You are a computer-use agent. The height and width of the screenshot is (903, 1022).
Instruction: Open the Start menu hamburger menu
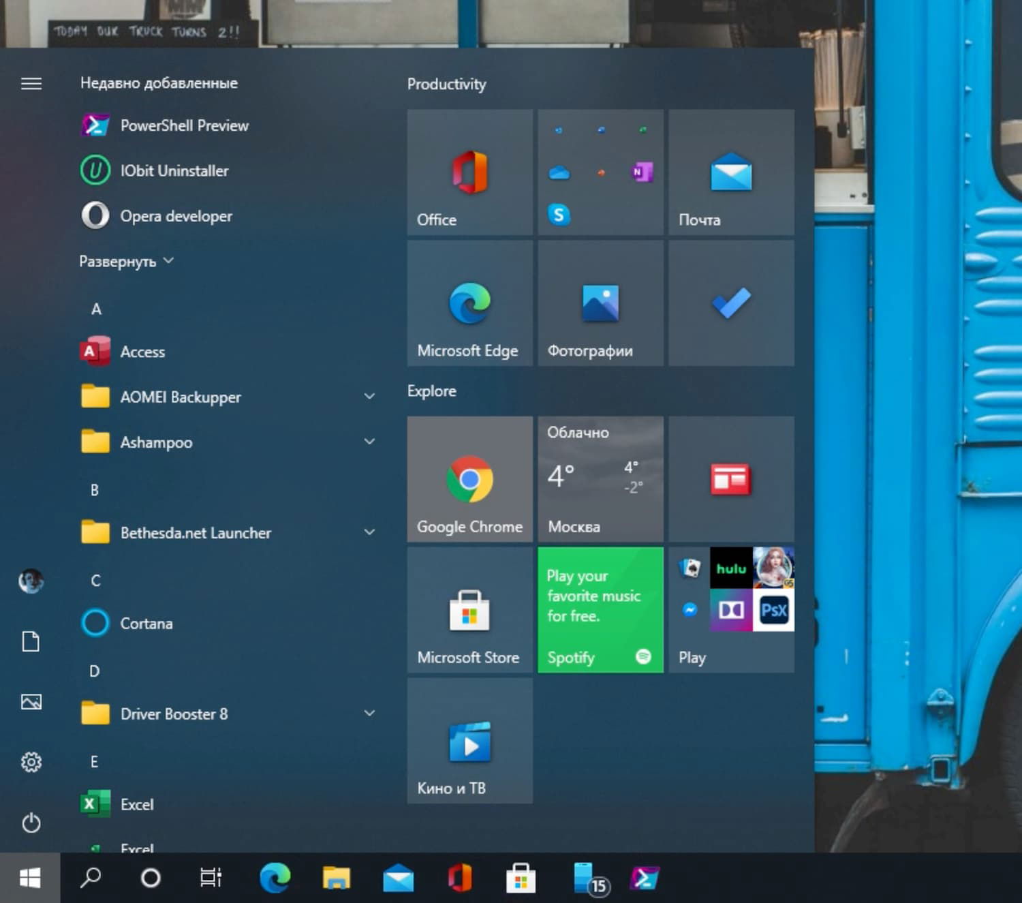click(x=31, y=83)
